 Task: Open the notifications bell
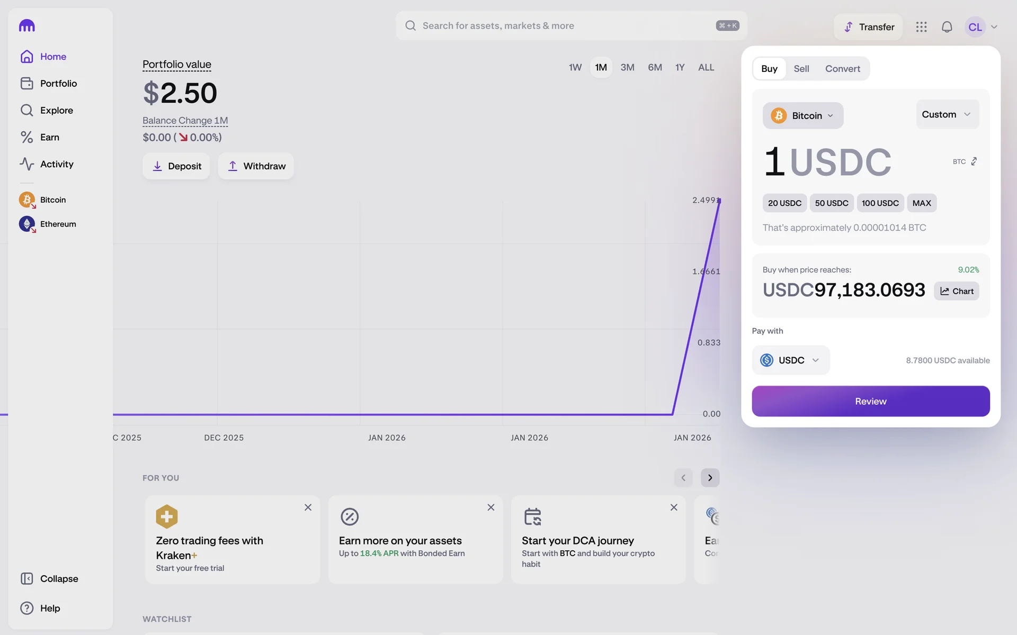[x=947, y=27]
